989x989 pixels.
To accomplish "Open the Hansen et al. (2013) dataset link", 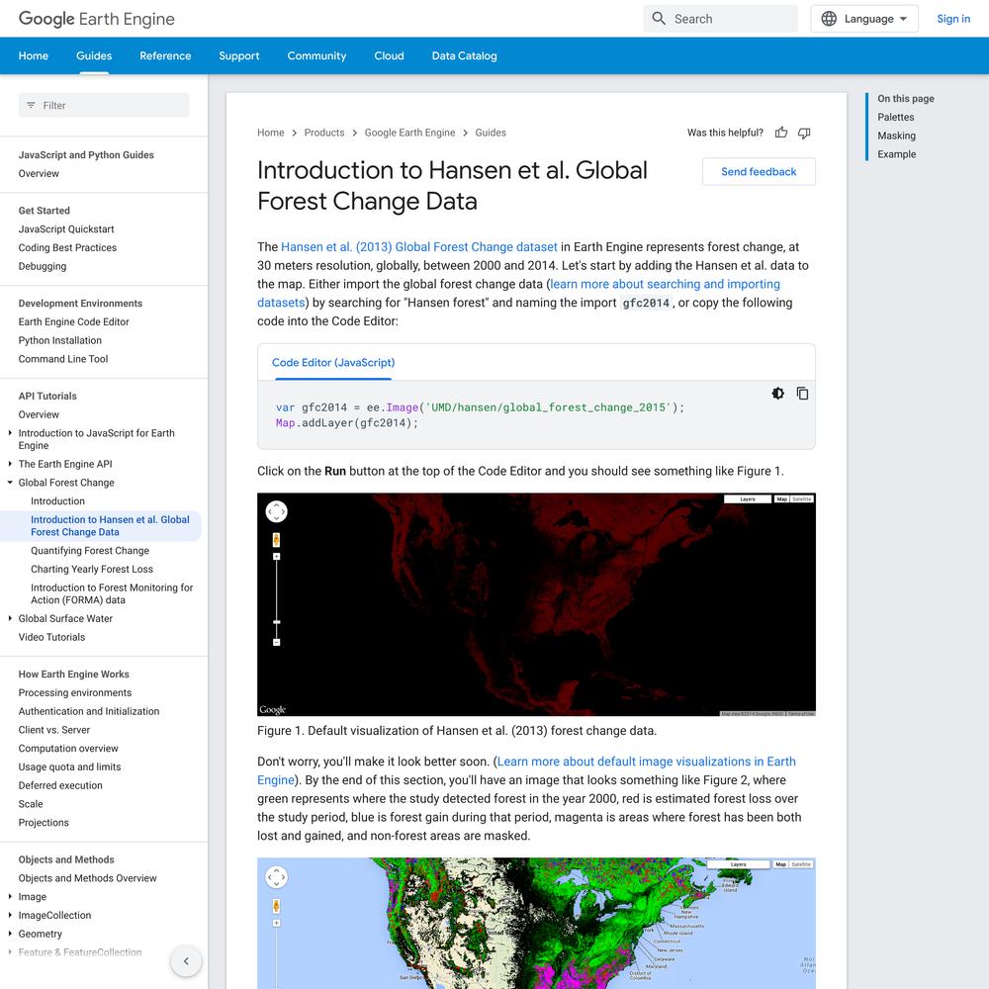I will (419, 247).
